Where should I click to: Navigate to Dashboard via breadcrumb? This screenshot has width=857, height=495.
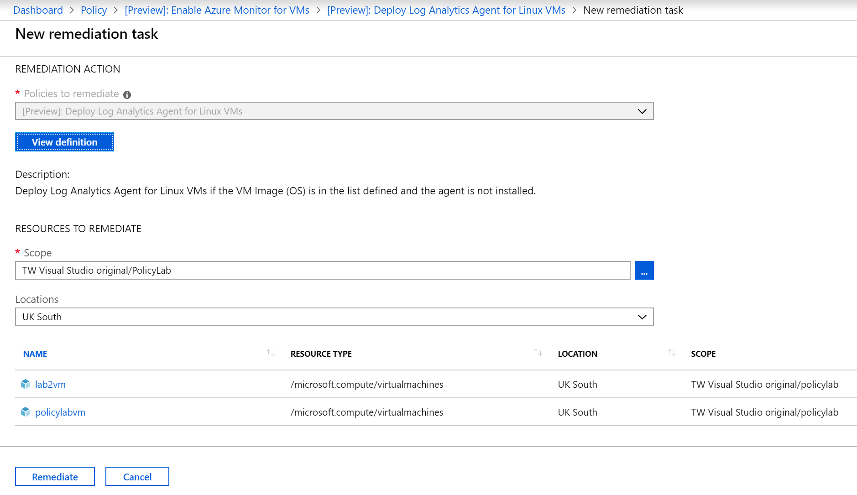(38, 10)
